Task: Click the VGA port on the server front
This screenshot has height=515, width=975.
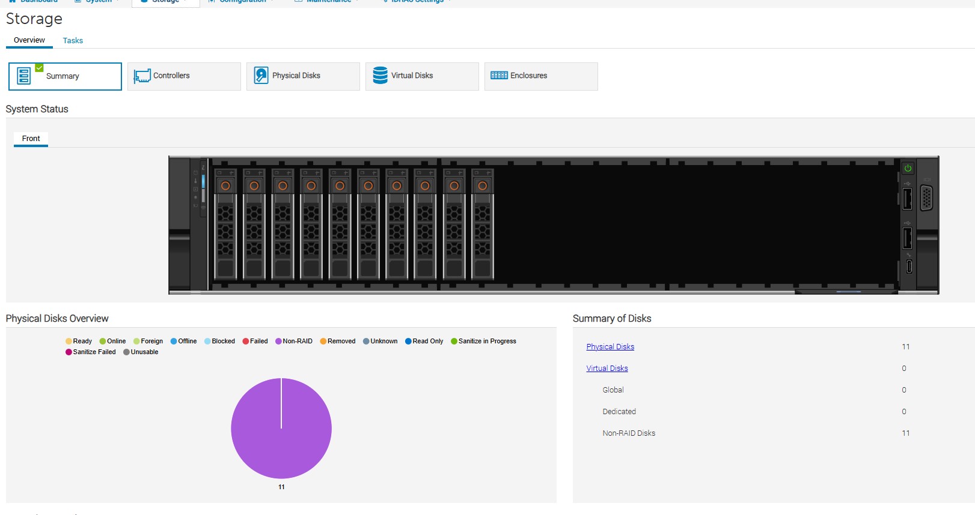Action: (926, 198)
